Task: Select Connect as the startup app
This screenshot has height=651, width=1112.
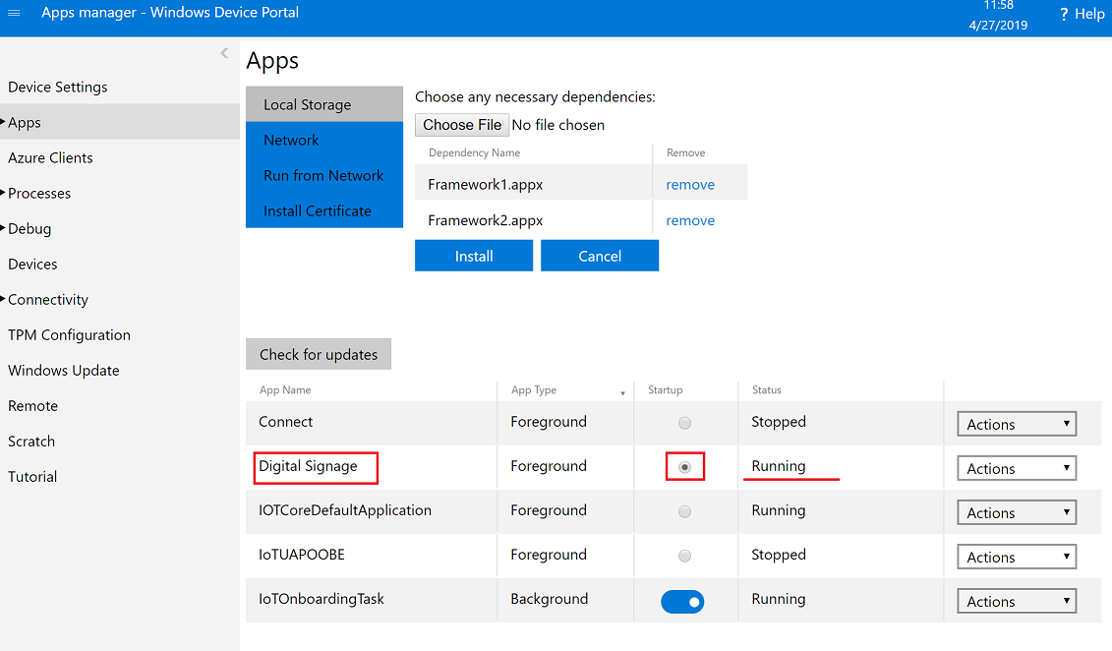Action: (684, 423)
